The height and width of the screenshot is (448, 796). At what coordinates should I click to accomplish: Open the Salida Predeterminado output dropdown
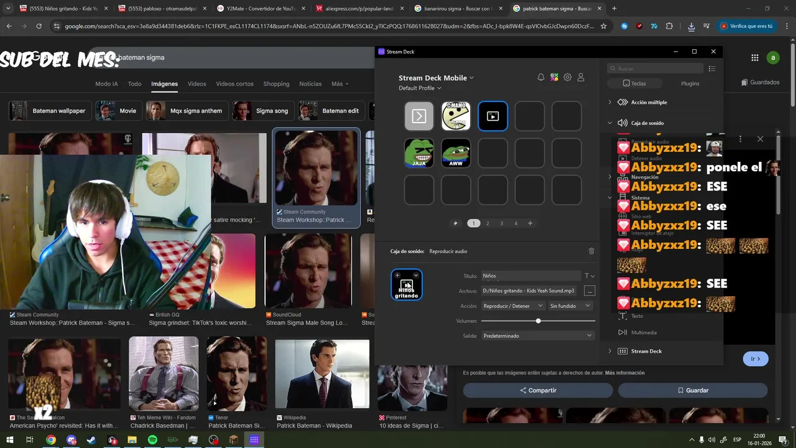[x=538, y=335]
